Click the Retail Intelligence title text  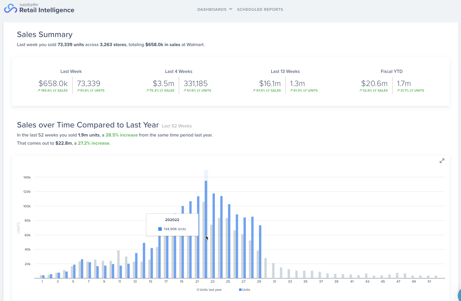click(47, 10)
